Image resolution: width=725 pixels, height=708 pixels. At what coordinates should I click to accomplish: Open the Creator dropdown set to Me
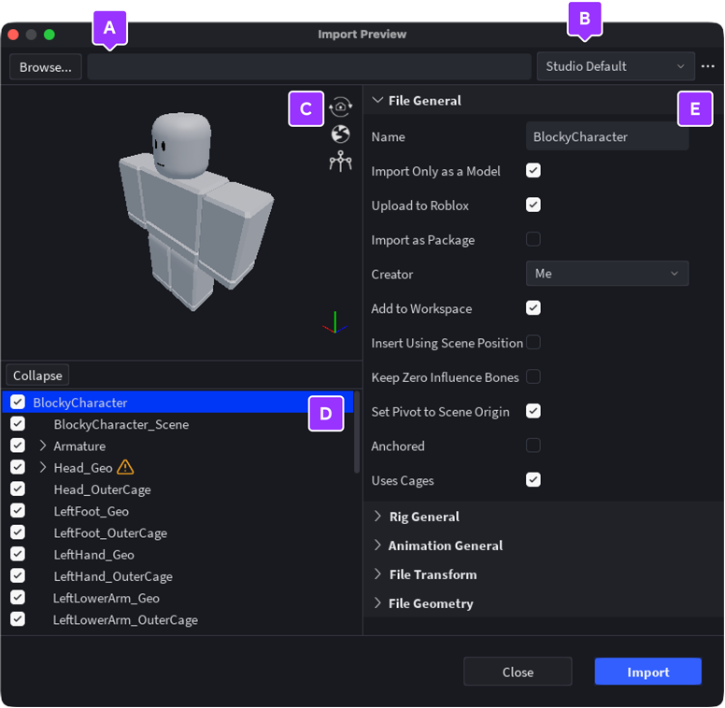(x=607, y=274)
